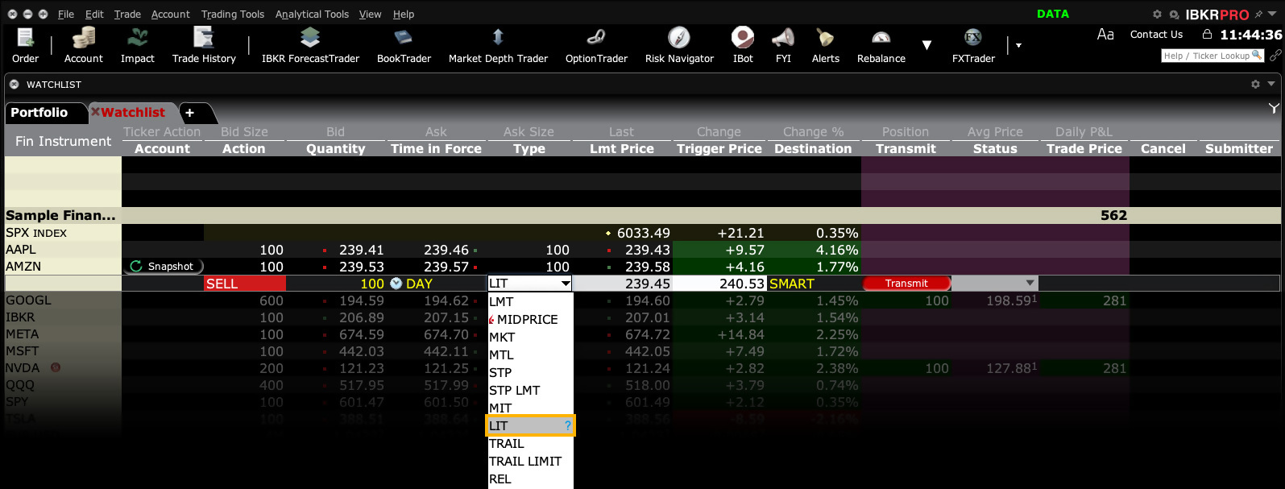Open Risk Navigator
Viewport: 1285px width, 489px height.
[679, 45]
